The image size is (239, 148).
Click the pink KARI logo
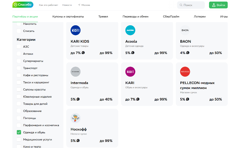point(130,72)
